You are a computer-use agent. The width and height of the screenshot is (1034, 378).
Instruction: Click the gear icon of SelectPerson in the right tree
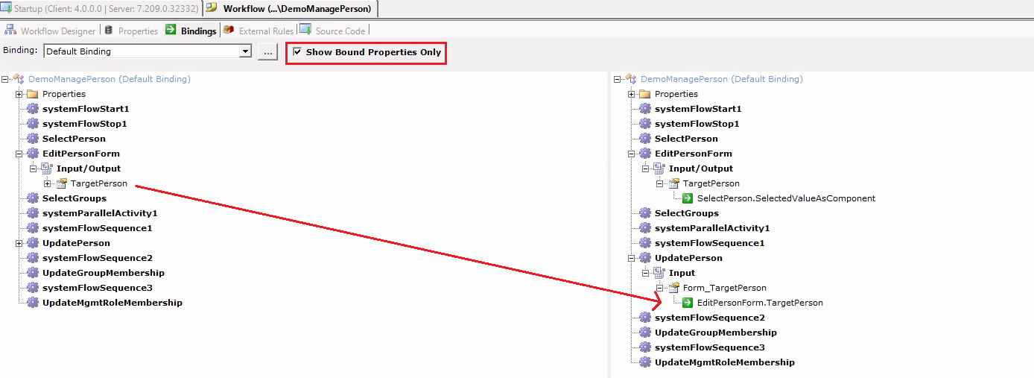[645, 139]
